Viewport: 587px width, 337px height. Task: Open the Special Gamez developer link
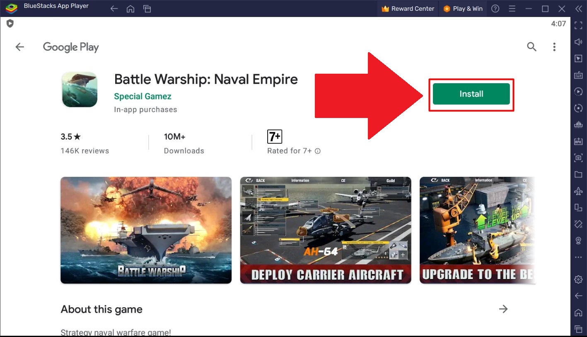coord(143,96)
